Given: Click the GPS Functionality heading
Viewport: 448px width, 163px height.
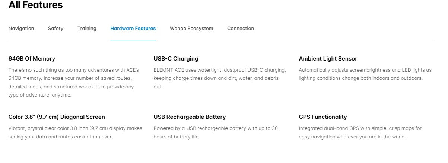Looking at the screenshot, I should coord(323,117).
